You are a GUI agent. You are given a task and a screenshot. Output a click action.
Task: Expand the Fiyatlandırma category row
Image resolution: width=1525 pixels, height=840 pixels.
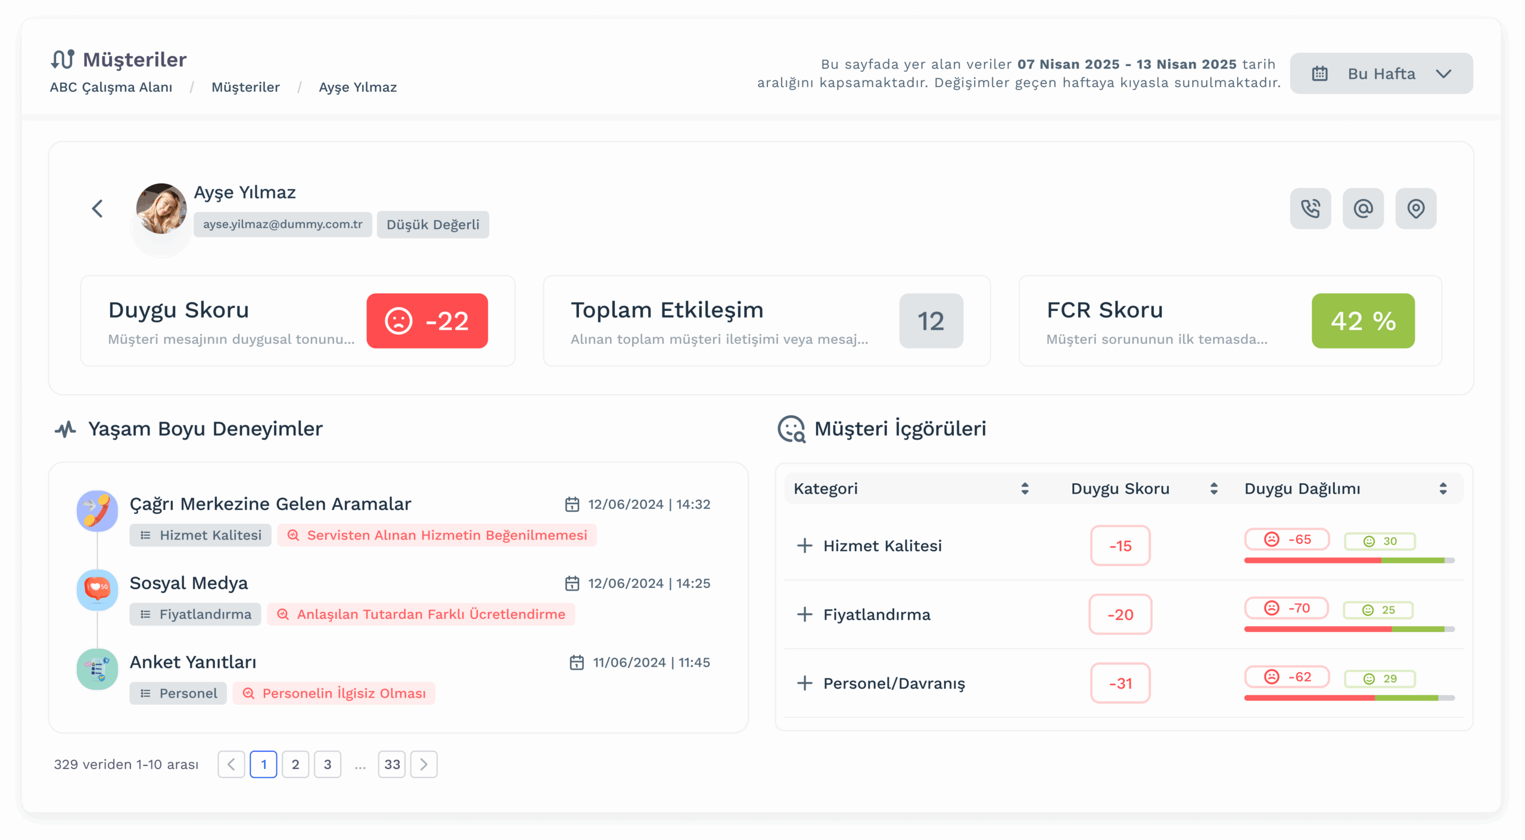coord(804,614)
